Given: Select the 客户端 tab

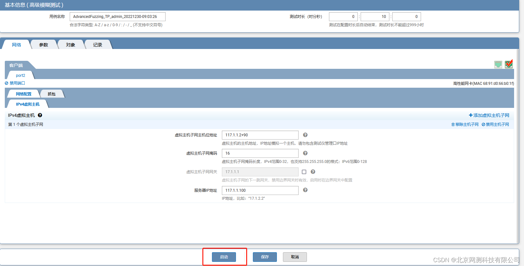Looking at the screenshot, I should (x=16, y=65).
